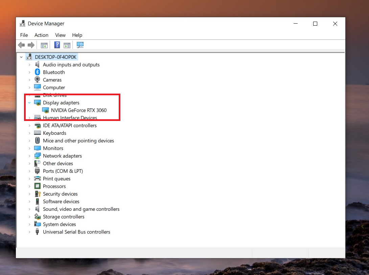Expand the Audio inputs and outputs node
The height and width of the screenshot is (275, 369).
(29, 65)
